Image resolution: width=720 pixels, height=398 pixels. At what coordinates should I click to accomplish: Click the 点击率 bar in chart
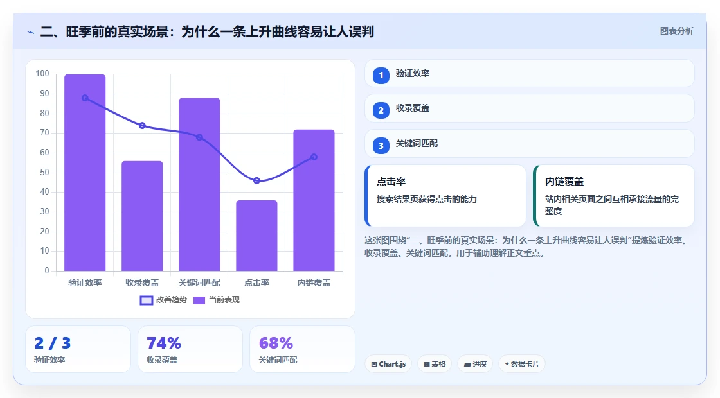click(256, 236)
